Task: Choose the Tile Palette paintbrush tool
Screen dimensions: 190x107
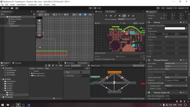Action: pyautogui.click(x=115, y=16)
